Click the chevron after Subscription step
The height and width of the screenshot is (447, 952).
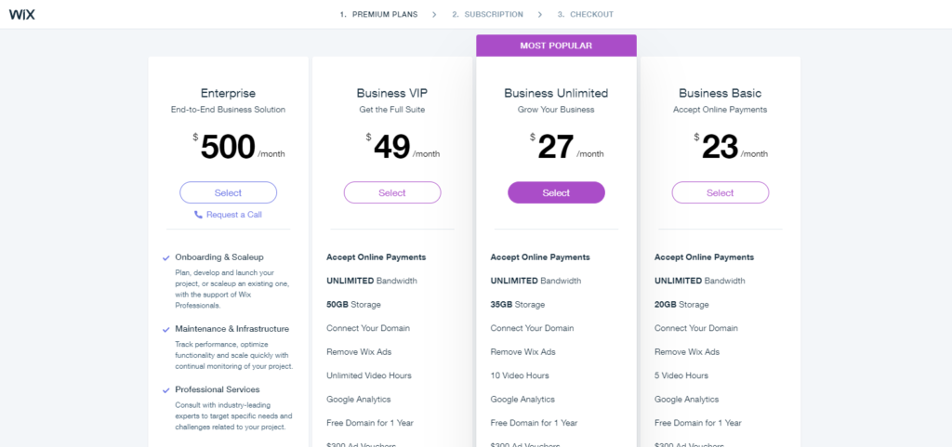pos(540,15)
